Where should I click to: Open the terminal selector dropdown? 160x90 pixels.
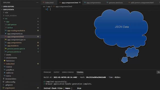pos(158,72)
